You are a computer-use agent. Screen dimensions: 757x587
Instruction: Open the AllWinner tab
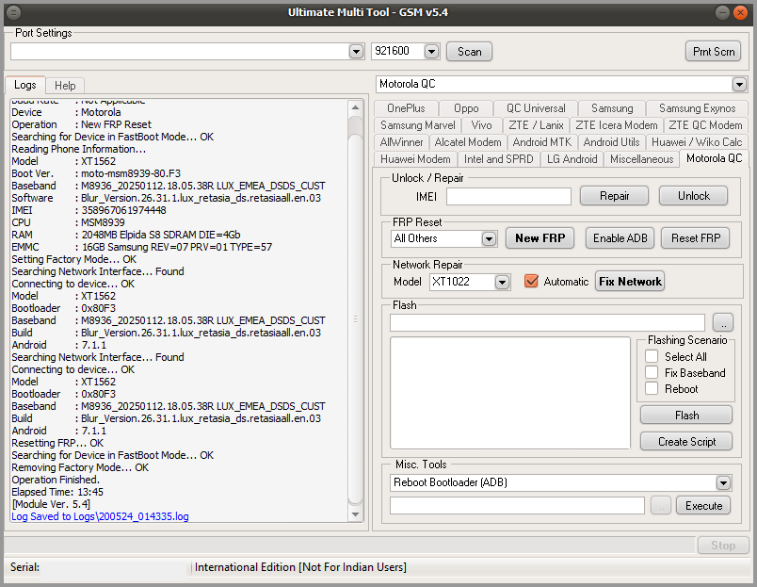[x=401, y=142]
